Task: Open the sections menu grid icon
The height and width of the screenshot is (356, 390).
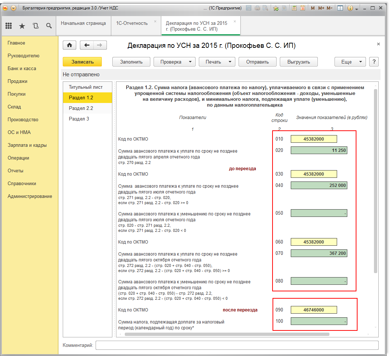Action: [9, 26]
